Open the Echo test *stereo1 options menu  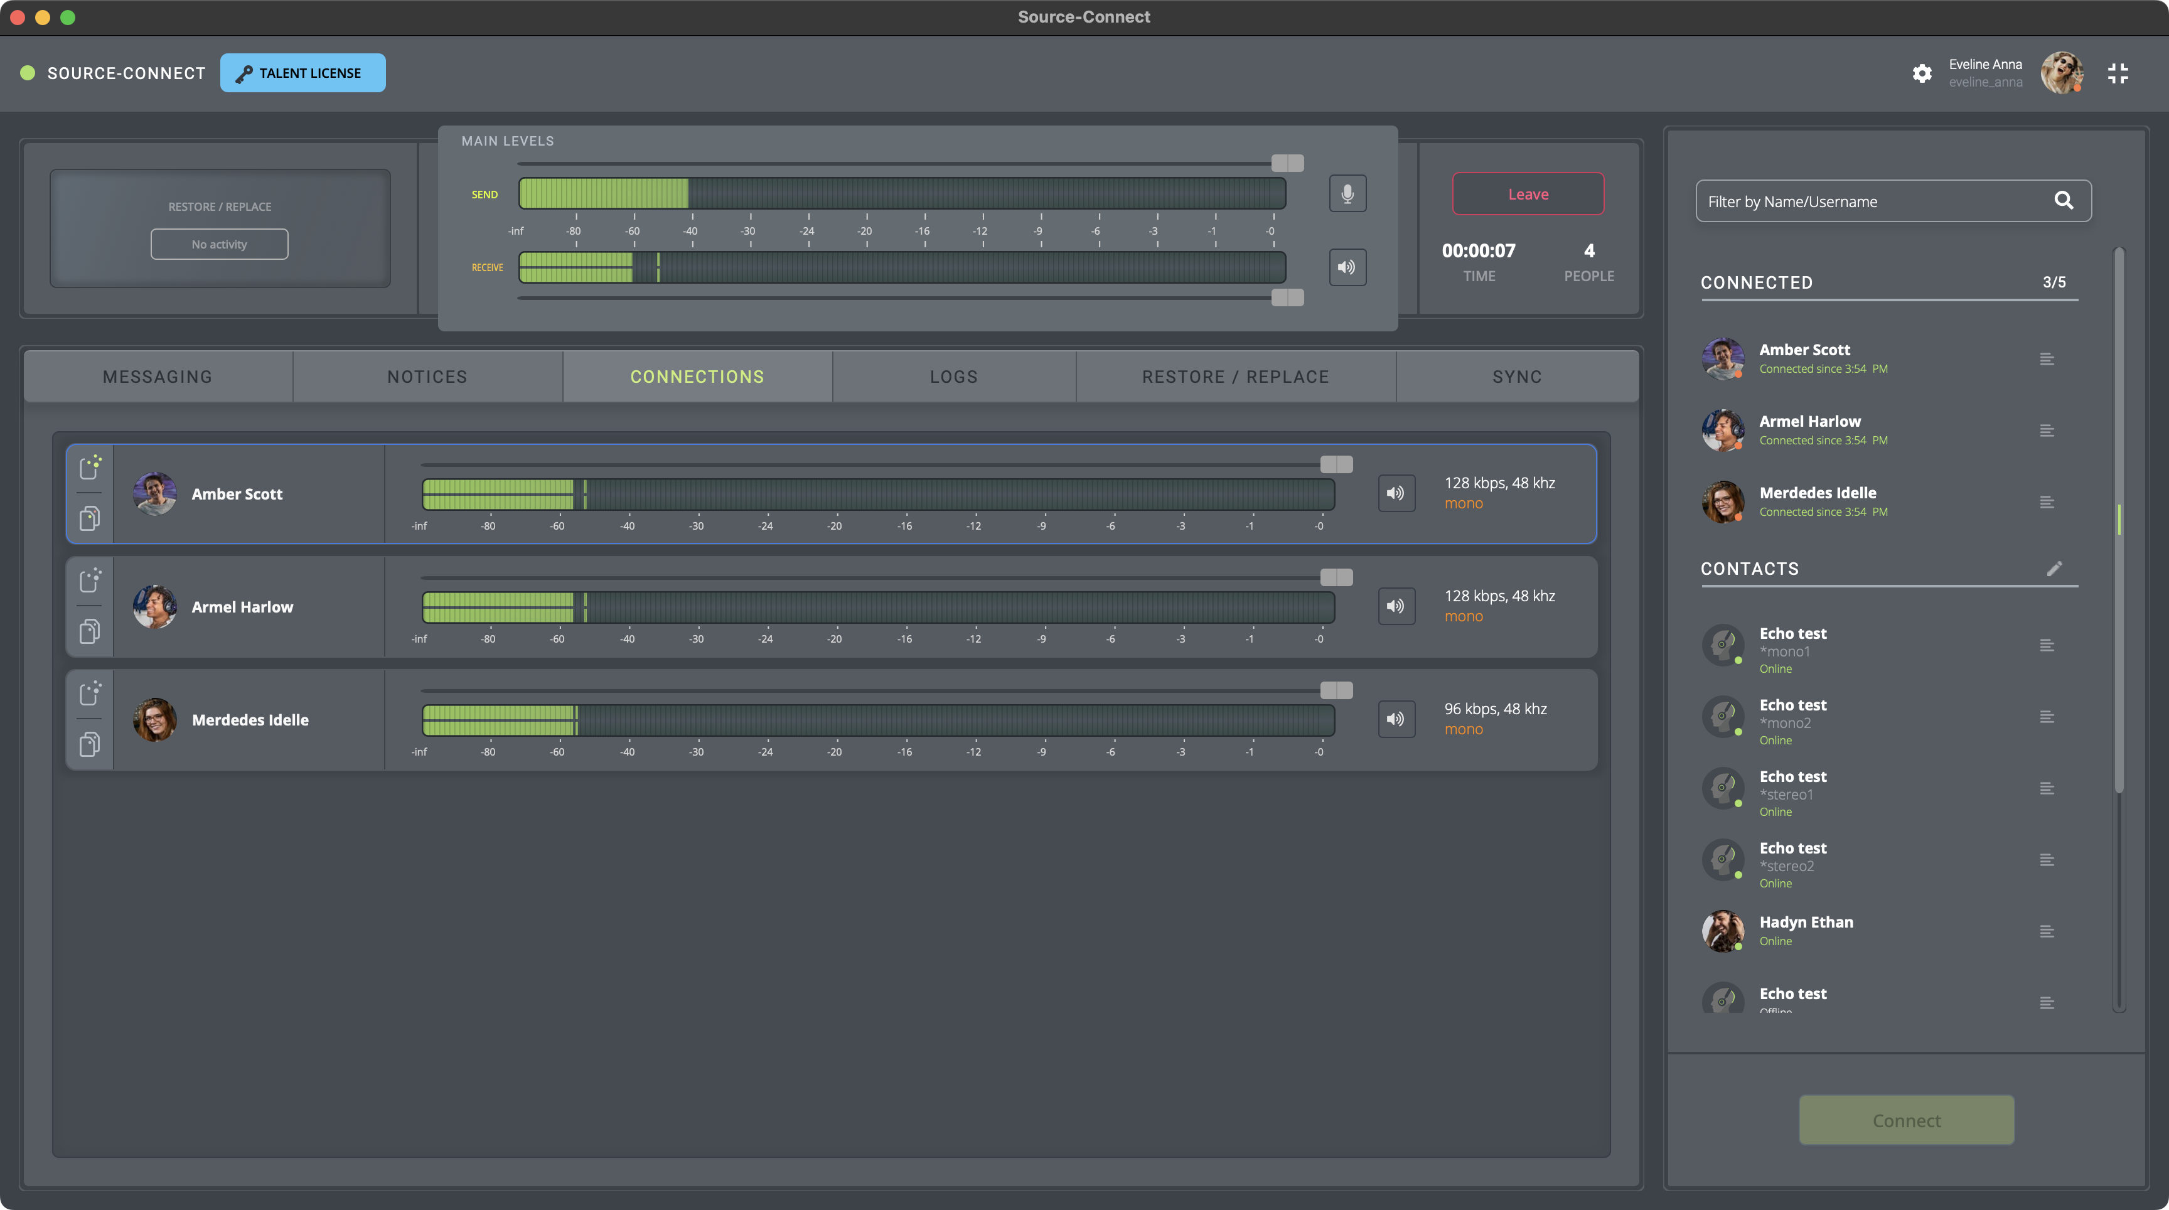[x=2047, y=788]
